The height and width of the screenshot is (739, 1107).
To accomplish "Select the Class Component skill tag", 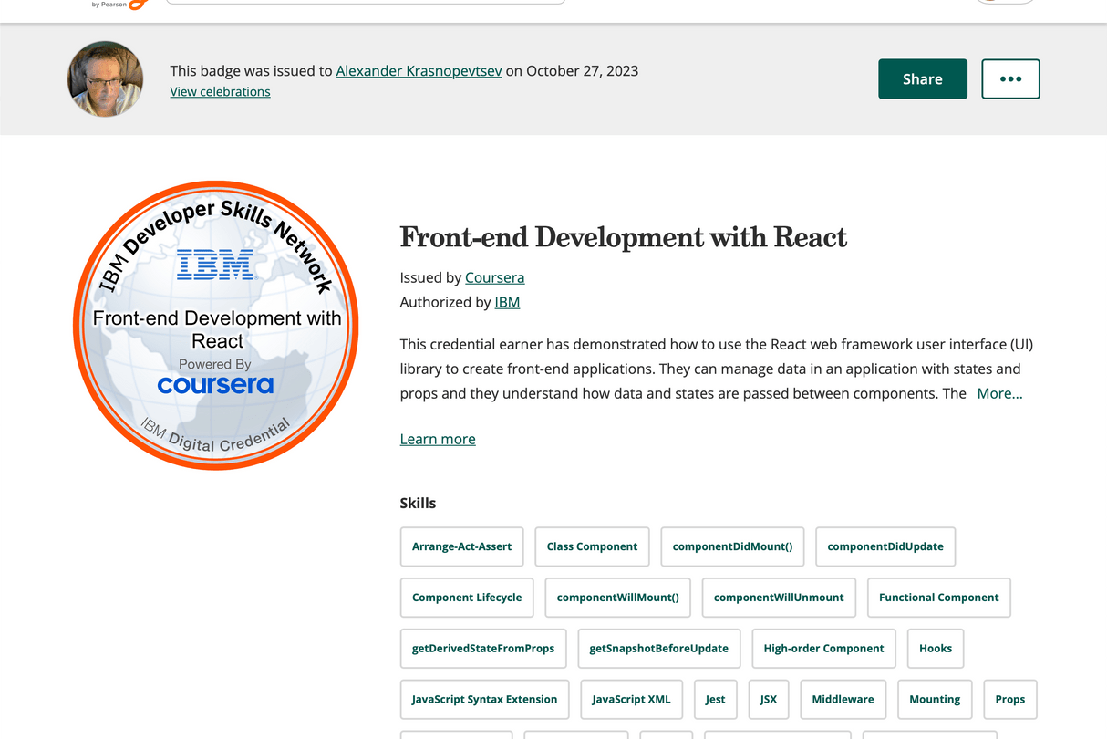I will pos(592,546).
